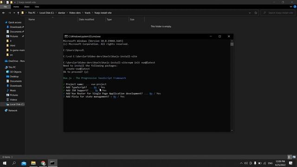The image size is (297, 167).
Task: Sort by Date modified column
Action: coord(86,19)
